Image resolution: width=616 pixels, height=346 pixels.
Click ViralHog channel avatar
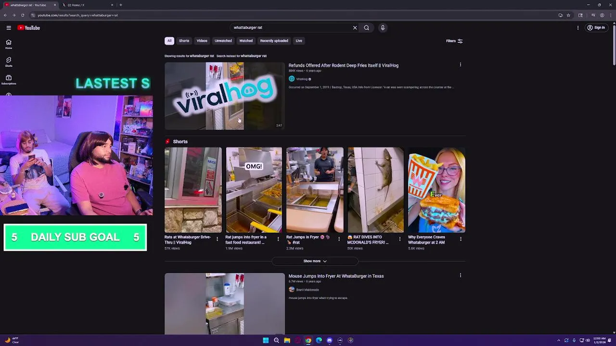(292, 79)
